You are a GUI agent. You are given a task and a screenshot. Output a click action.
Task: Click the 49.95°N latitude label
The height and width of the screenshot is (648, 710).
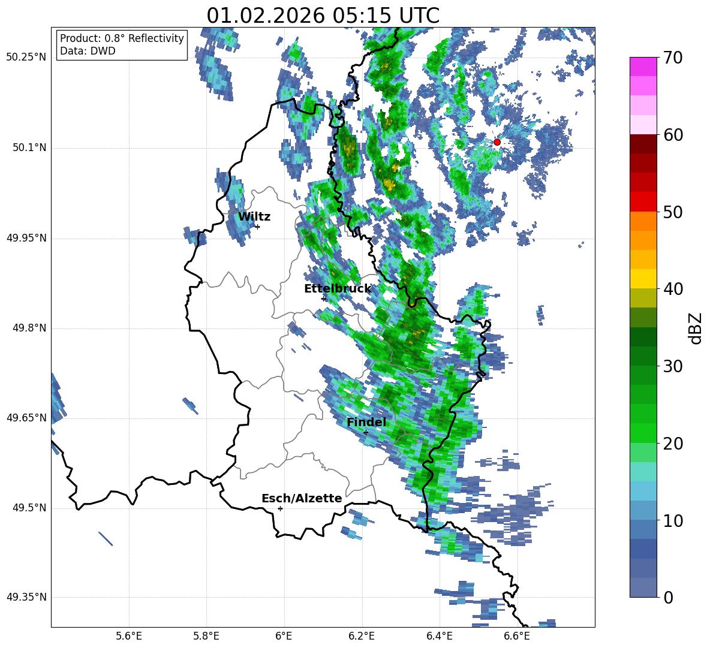coord(26,238)
